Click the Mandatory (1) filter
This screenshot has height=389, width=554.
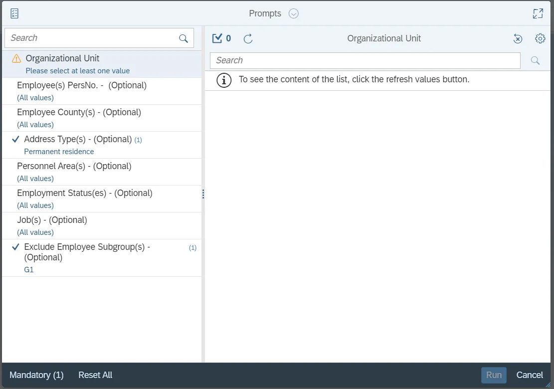coord(36,375)
